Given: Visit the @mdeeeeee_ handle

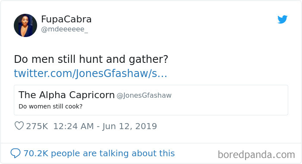Looking at the screenshot, I should tap(65, 29).
